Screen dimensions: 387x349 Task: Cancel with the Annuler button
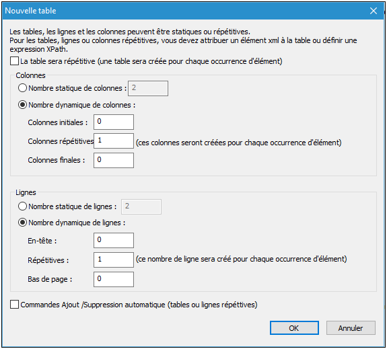tap(351, 327)
